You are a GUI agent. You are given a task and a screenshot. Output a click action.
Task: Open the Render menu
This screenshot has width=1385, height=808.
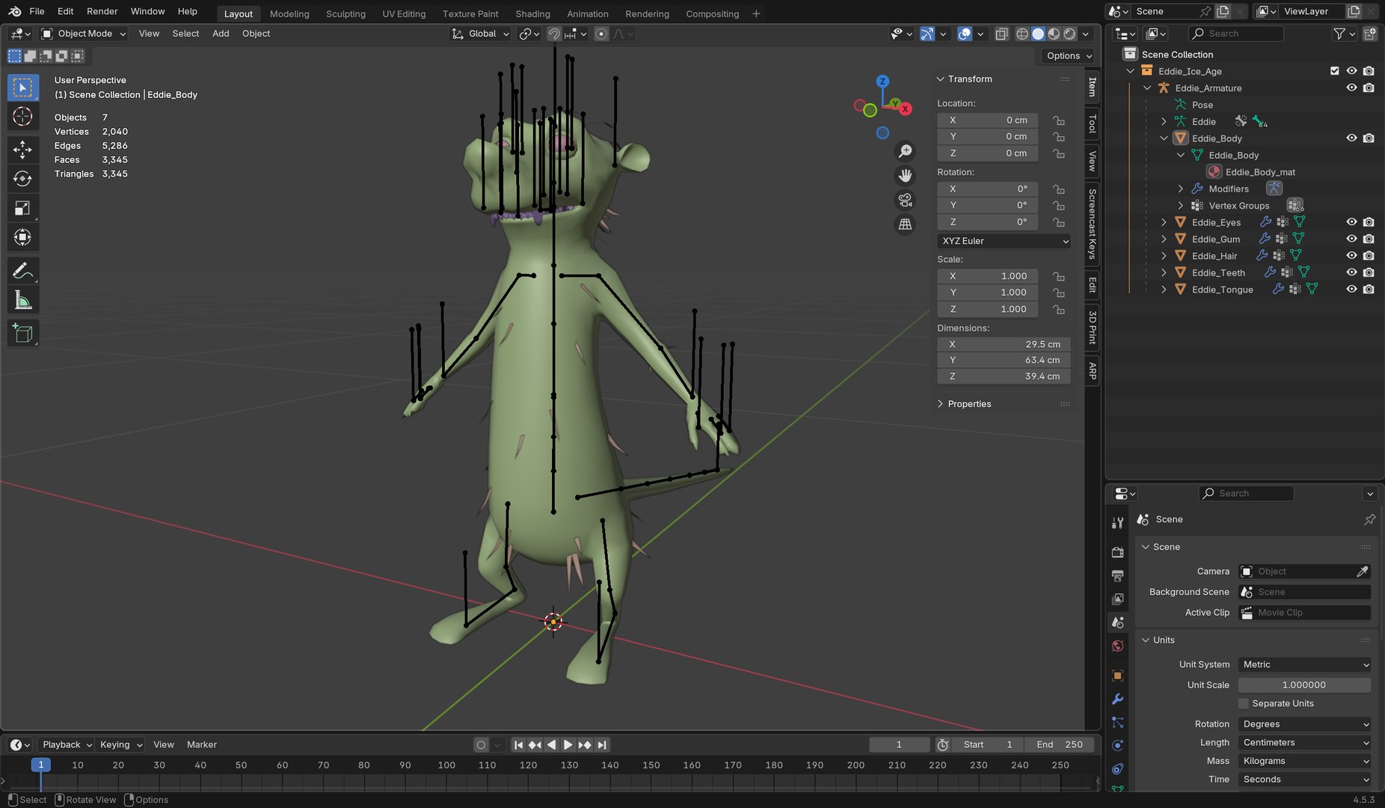coord(102,11)
